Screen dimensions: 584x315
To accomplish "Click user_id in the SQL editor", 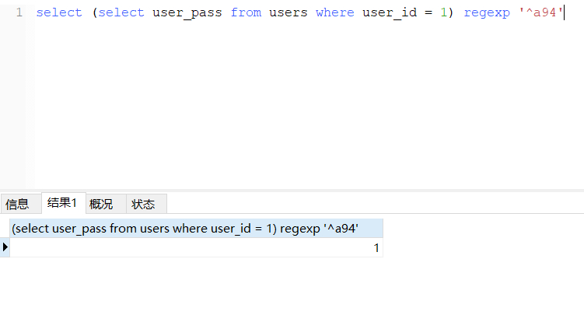I will click(390, 12).
